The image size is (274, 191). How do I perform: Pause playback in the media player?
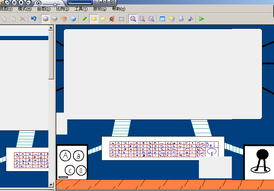click(14, 2)
